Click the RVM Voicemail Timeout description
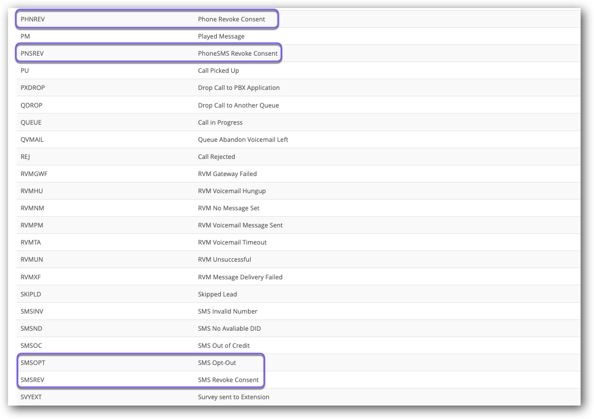Screen dimensions: 594x419 tap(232, 242)
